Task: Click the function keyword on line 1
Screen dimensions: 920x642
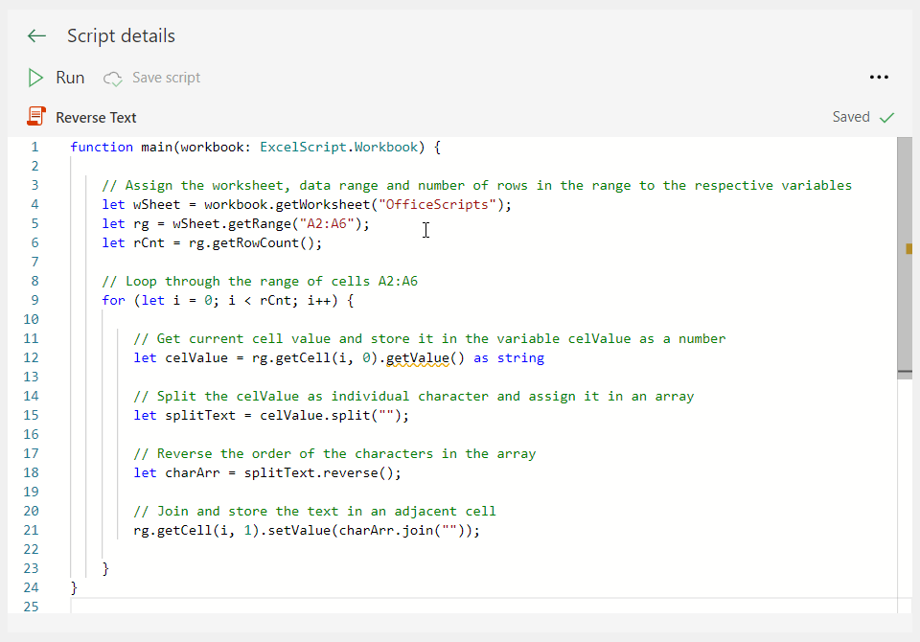Action: tap(102, 147)
